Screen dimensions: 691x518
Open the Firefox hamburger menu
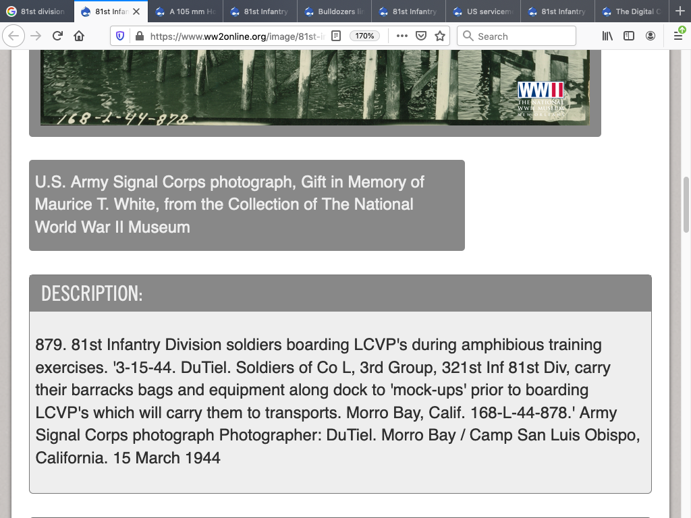pyautogui.click(x=678, y=36)
